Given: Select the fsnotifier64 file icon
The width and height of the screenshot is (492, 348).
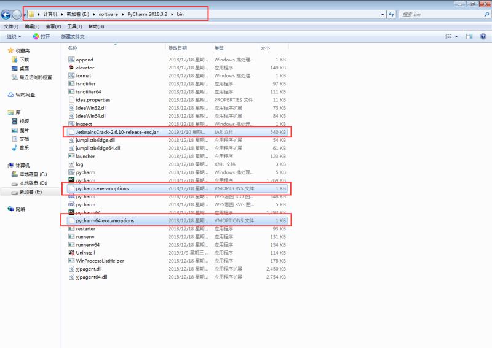Looking at the screenshot, I should tap(71, 92).
